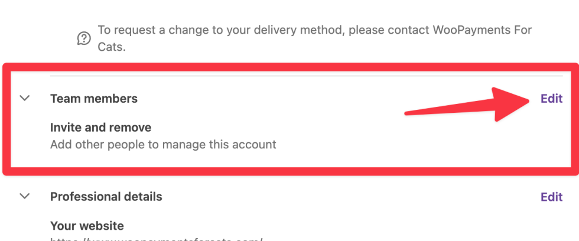The height and width of the screenshot is (241, 579).
Task: Collapse the Team members section chevron
Action: pyautogui.click(x=24, y=98)
